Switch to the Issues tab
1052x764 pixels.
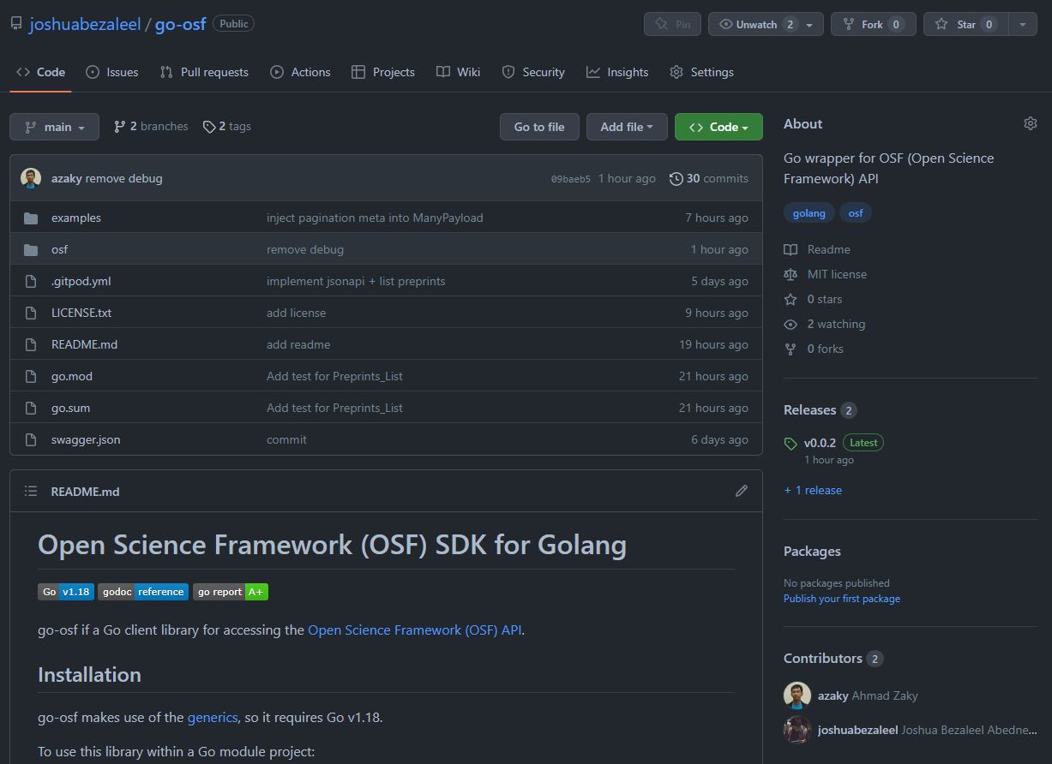point(112,72)
